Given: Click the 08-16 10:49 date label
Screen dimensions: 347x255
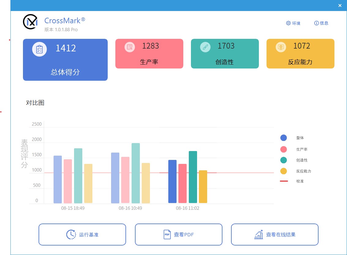Looking at the screenshot, I should click(x=130, y=208).
